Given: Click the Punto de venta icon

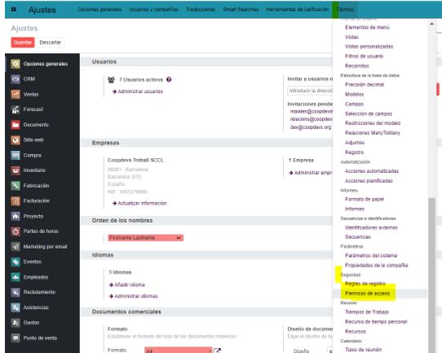Looking at the screenshot, I should coord(15,338).
